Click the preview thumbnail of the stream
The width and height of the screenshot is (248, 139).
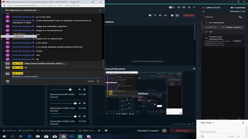[144, 93]
